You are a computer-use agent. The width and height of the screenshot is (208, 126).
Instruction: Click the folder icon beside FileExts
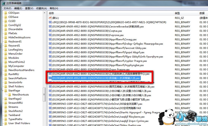click(x=5, y=33)
